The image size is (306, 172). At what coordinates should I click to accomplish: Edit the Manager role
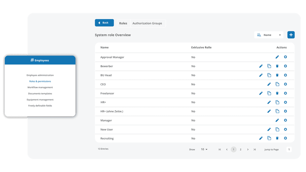coord(277,120)
